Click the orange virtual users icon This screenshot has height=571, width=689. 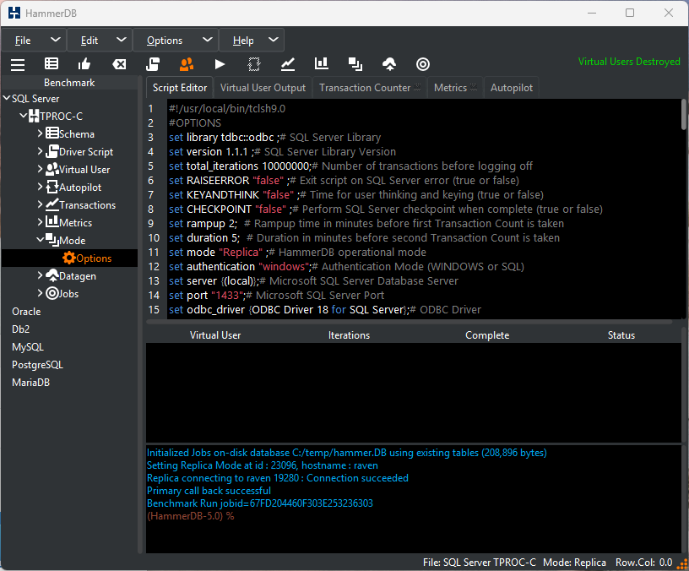point(187,64)
